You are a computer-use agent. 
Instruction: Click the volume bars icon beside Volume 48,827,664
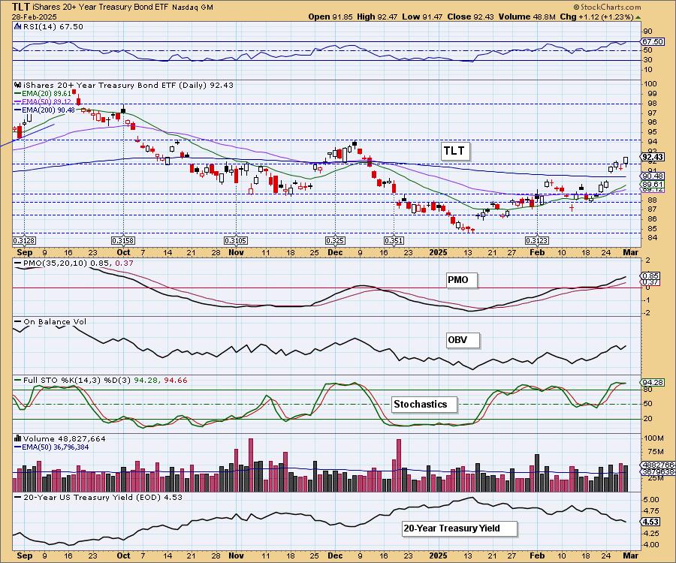[x=18, y=438]
